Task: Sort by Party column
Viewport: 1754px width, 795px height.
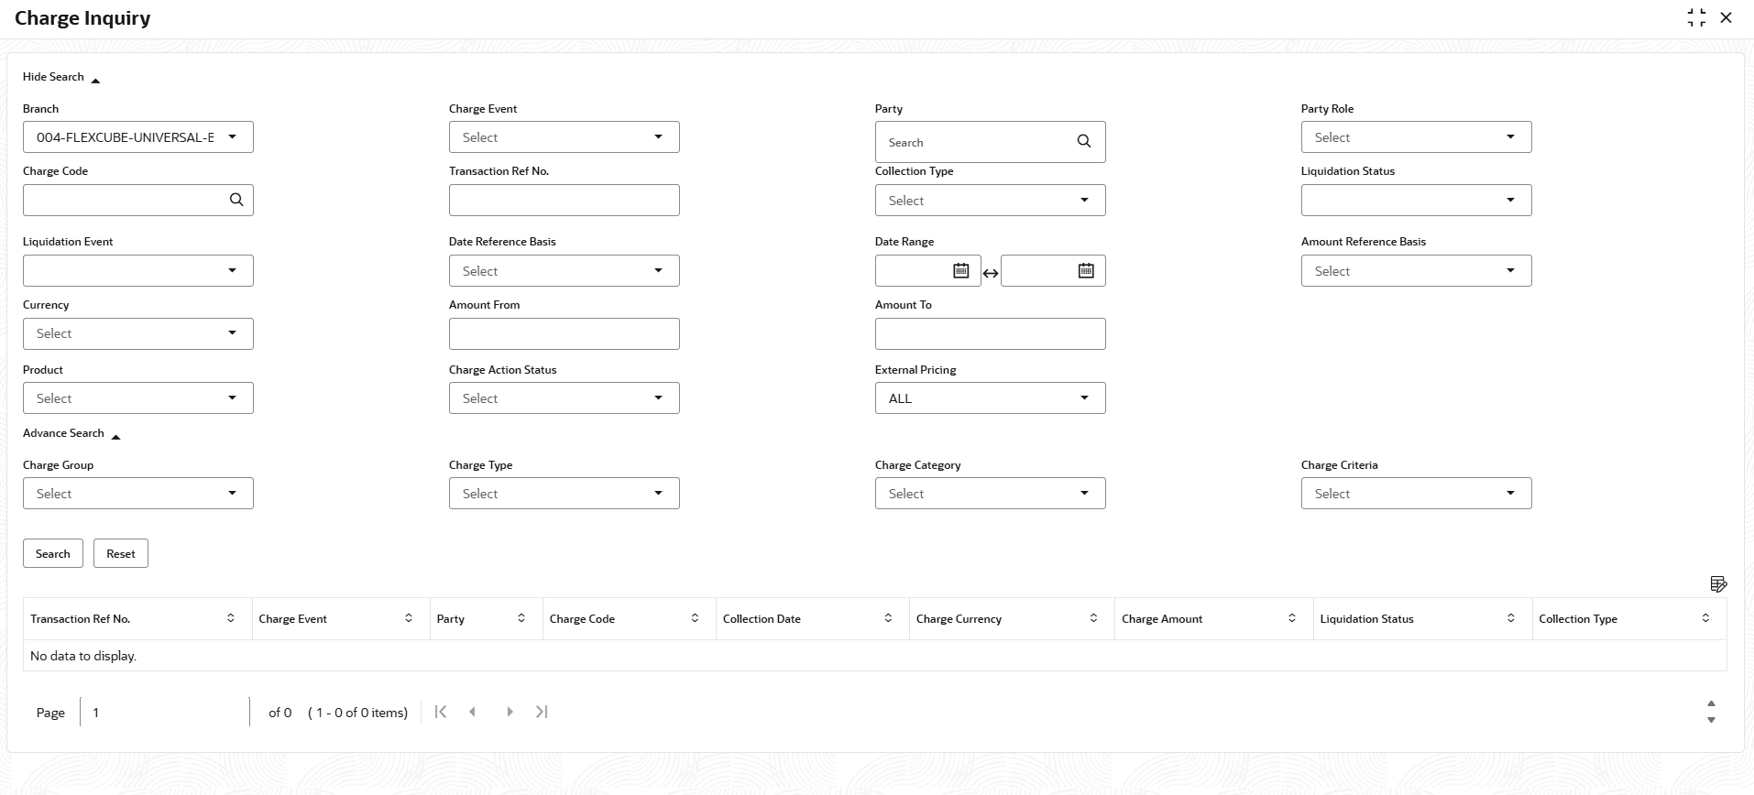Action: pos(521,618)
